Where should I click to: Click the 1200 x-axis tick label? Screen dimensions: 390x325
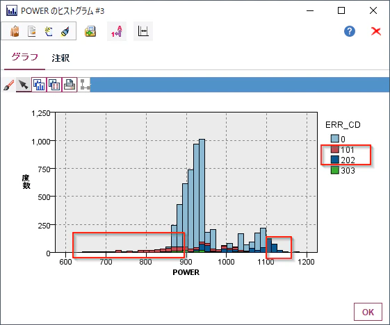pyautogui.click(x=306, y=262)
